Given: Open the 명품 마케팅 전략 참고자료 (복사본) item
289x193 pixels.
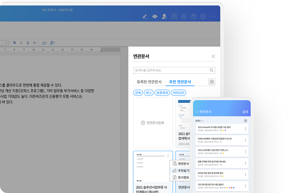Looking at the screenshot, I should (x=222, y=163).
